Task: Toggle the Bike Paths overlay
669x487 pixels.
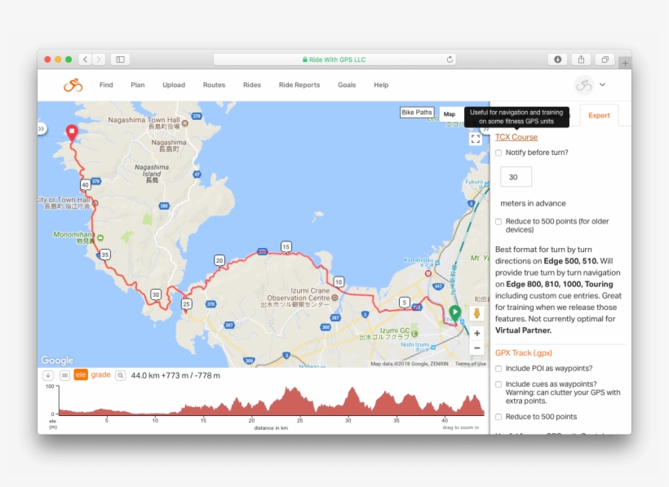Action: pyautogui.click(x=417, y=112)
